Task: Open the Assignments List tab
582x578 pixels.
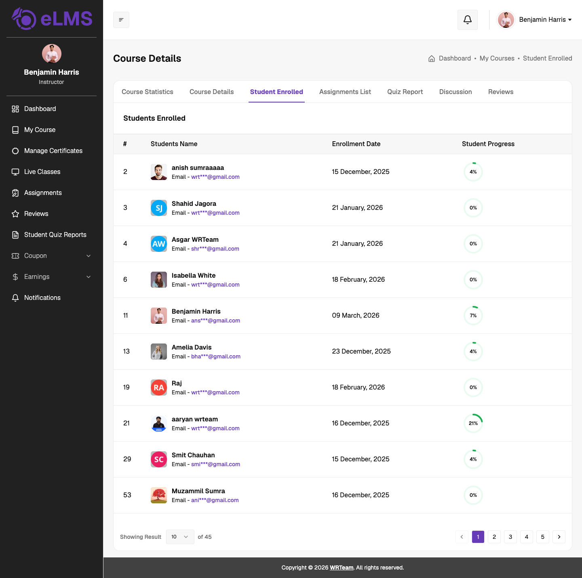Action: click(345, 92)
